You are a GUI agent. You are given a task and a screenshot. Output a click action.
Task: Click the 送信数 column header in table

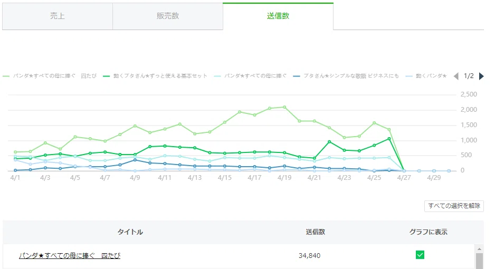[316, 232]
